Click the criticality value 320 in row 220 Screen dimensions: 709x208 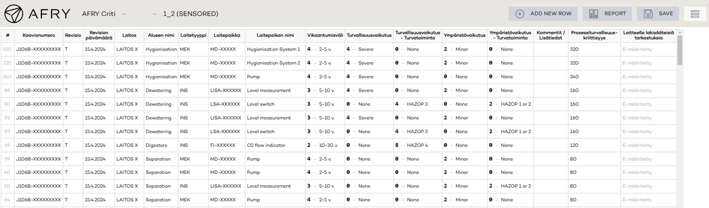coord(594,49)
